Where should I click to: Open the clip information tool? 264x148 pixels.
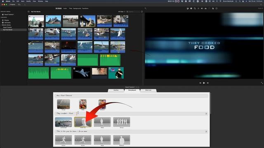tap(217, 8)
